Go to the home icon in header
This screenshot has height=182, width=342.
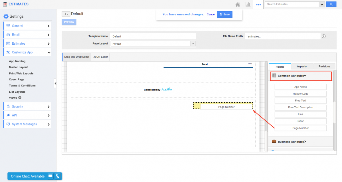(x=238, y=4)
